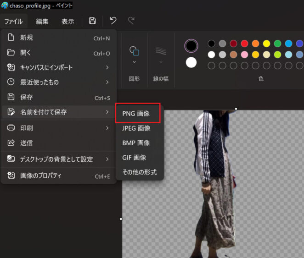The image size is (304, 258).
Task: Click the Paint app palette icon in title bar
Action: [5, 5]
